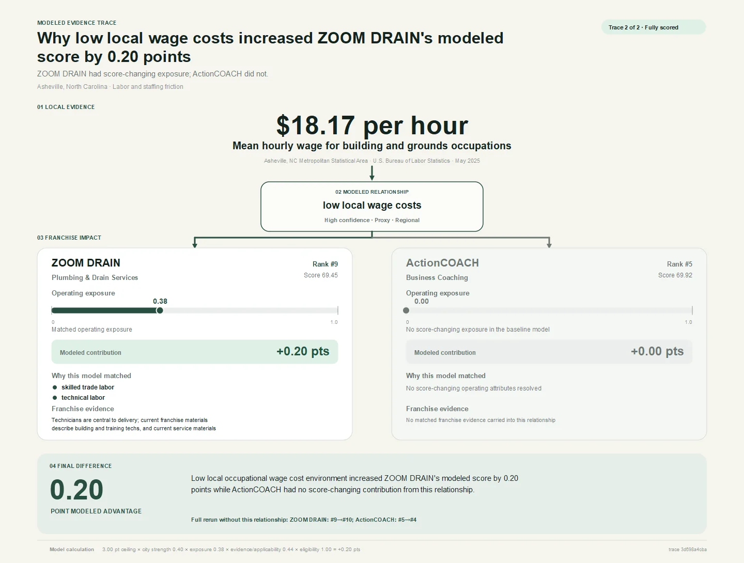Click 'No matched franchise evidence carried into this relationship'
The height and width of the screenshot is (563, 744).
point(481,420)
